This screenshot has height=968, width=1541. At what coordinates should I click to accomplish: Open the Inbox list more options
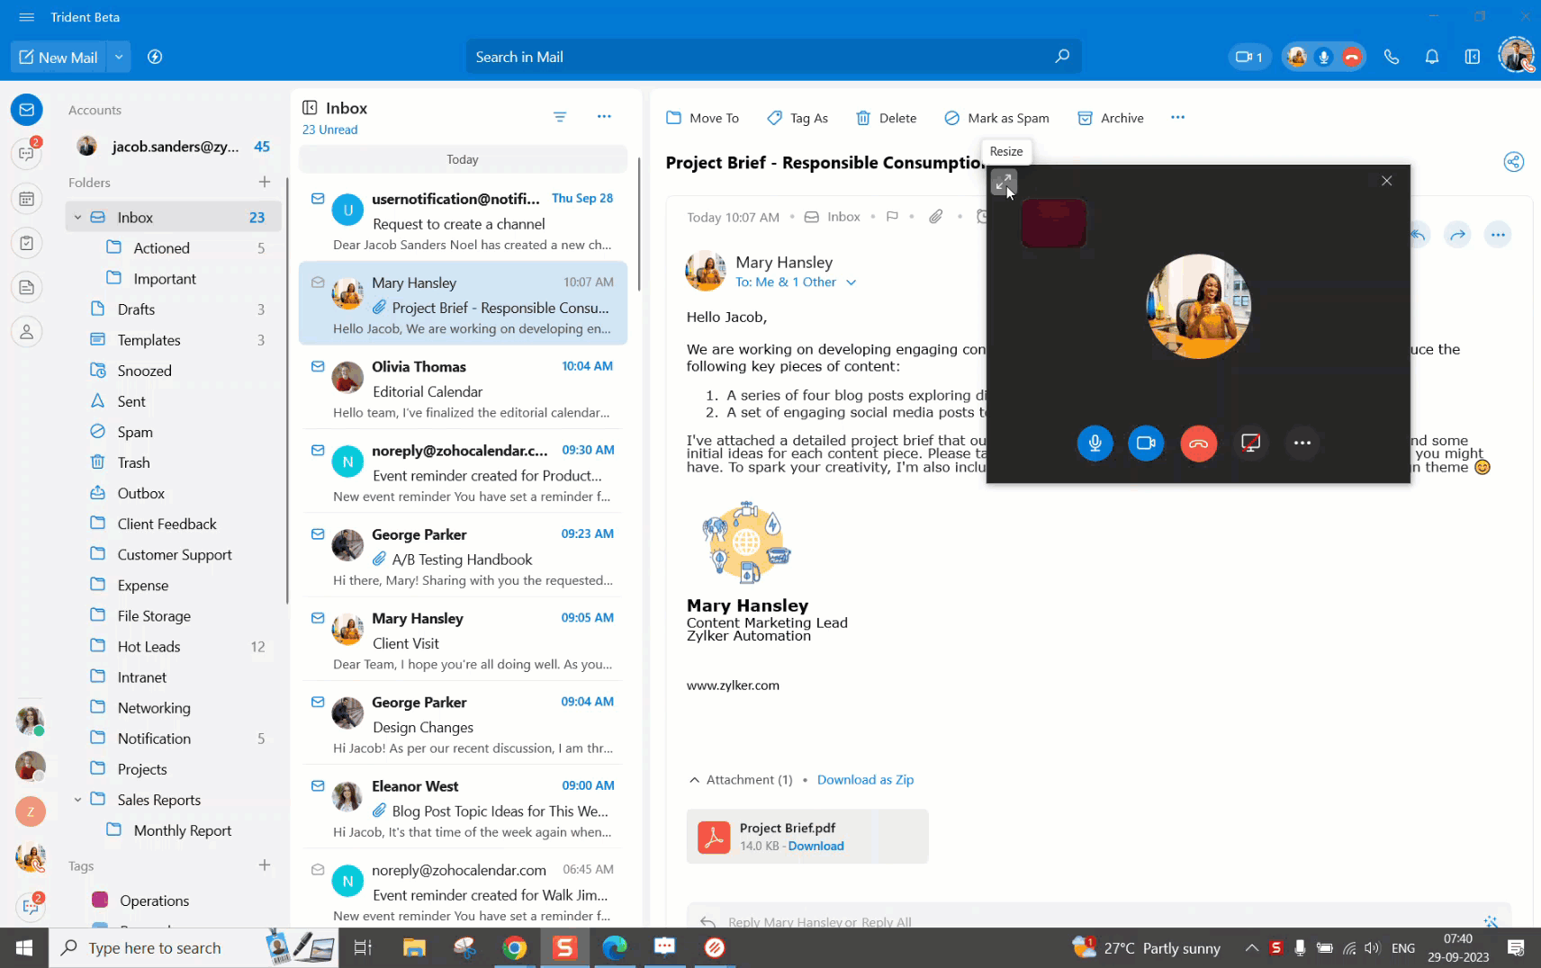(604, 116)
